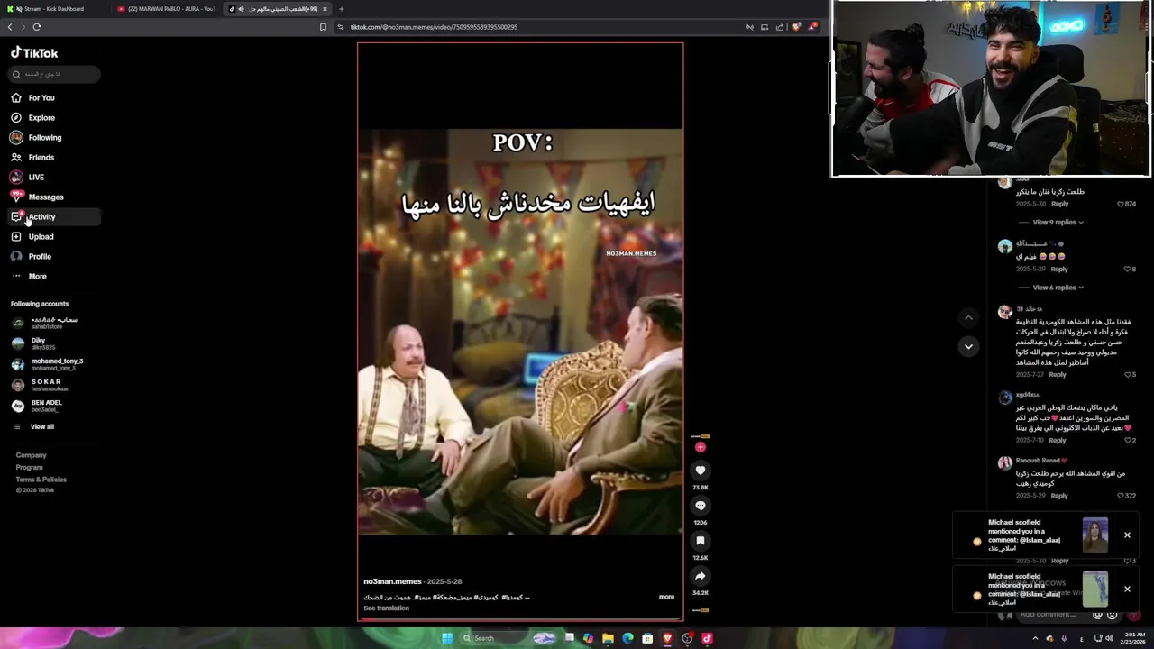Reply to the 2025-7-27 comment
Screen dimensions: 1154x649
point(1058,375)
